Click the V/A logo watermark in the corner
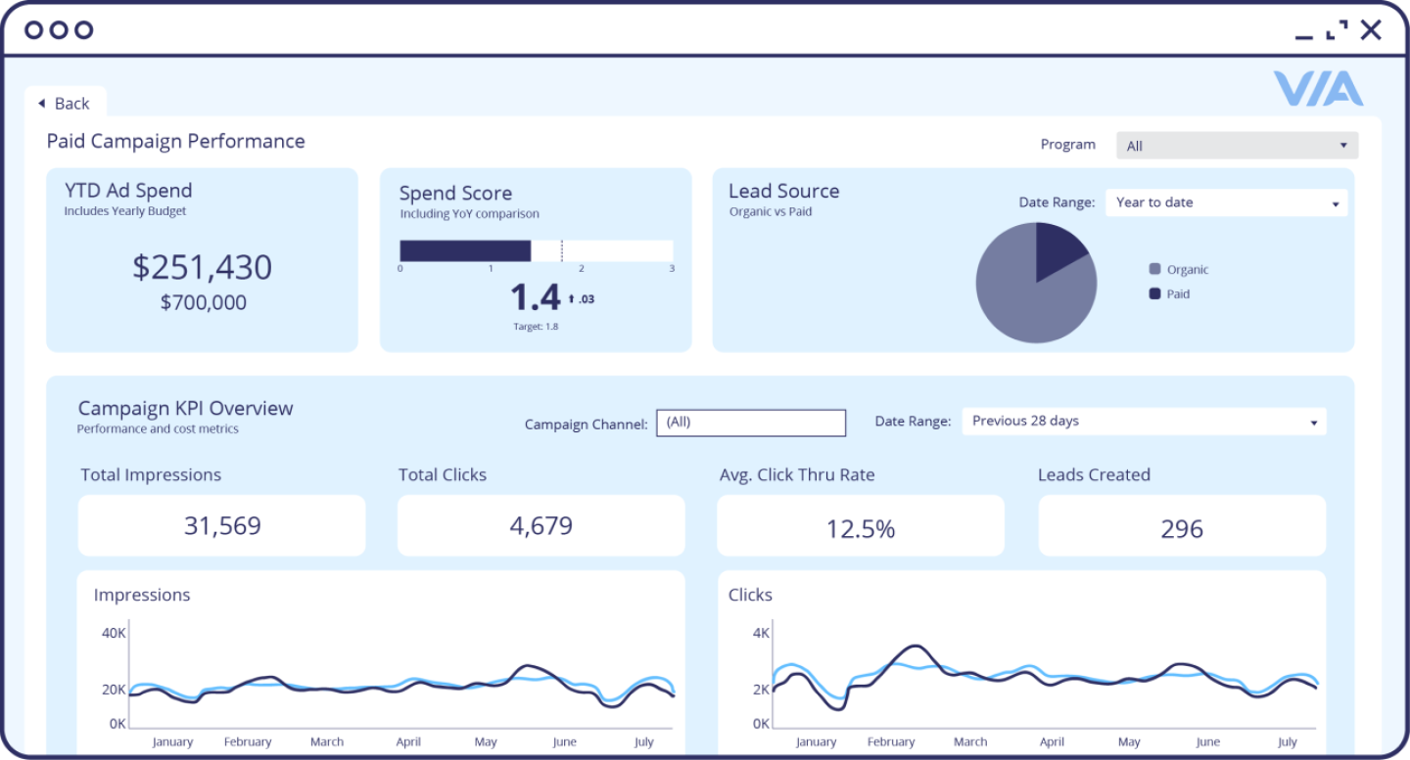 tap(1317, 89)
